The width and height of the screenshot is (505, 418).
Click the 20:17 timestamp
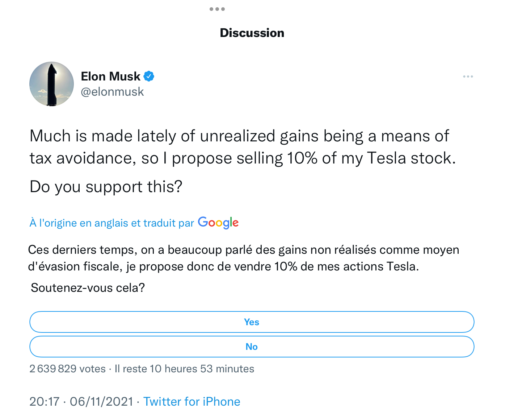click(44, 402)
